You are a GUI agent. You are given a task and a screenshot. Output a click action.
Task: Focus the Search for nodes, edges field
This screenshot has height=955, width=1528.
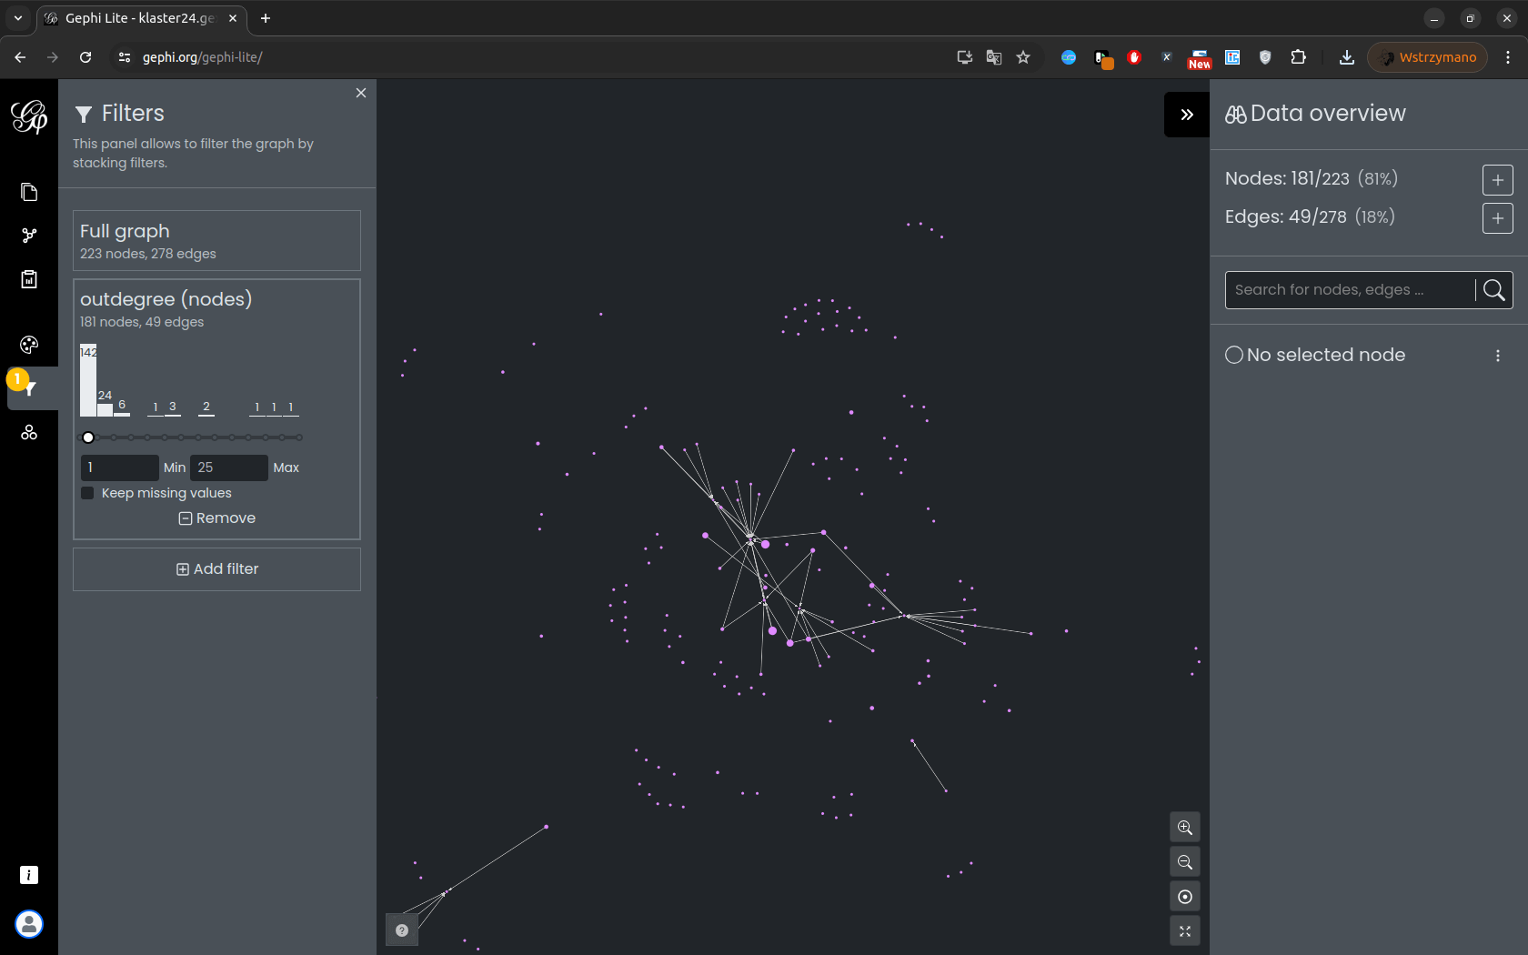pos(1350,290)
